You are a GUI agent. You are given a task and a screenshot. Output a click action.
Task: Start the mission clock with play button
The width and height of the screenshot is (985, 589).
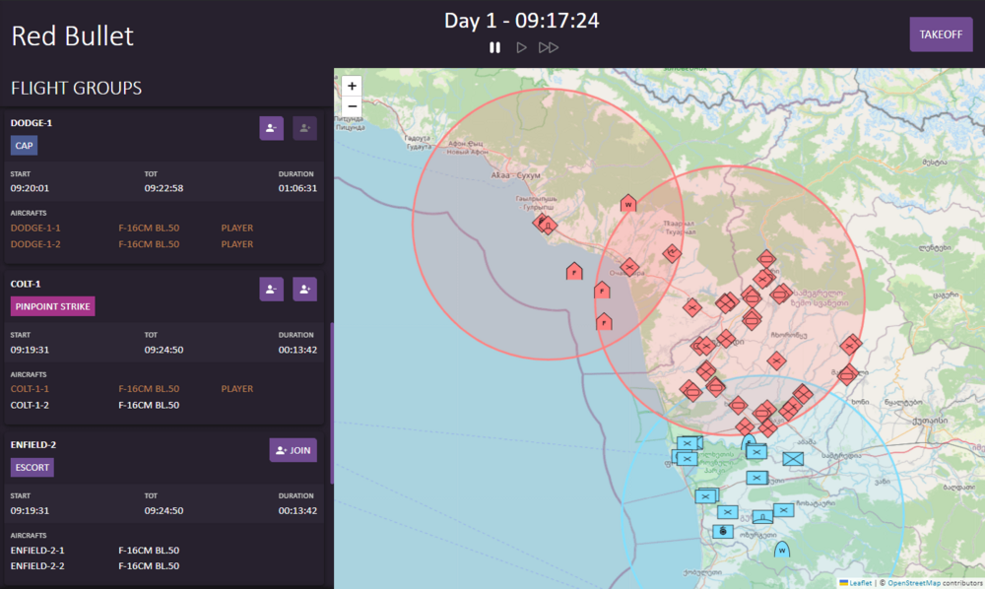(x=521, y=47)
